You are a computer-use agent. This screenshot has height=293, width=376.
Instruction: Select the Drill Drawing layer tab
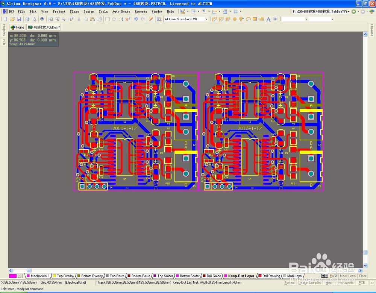pos(269,276)
